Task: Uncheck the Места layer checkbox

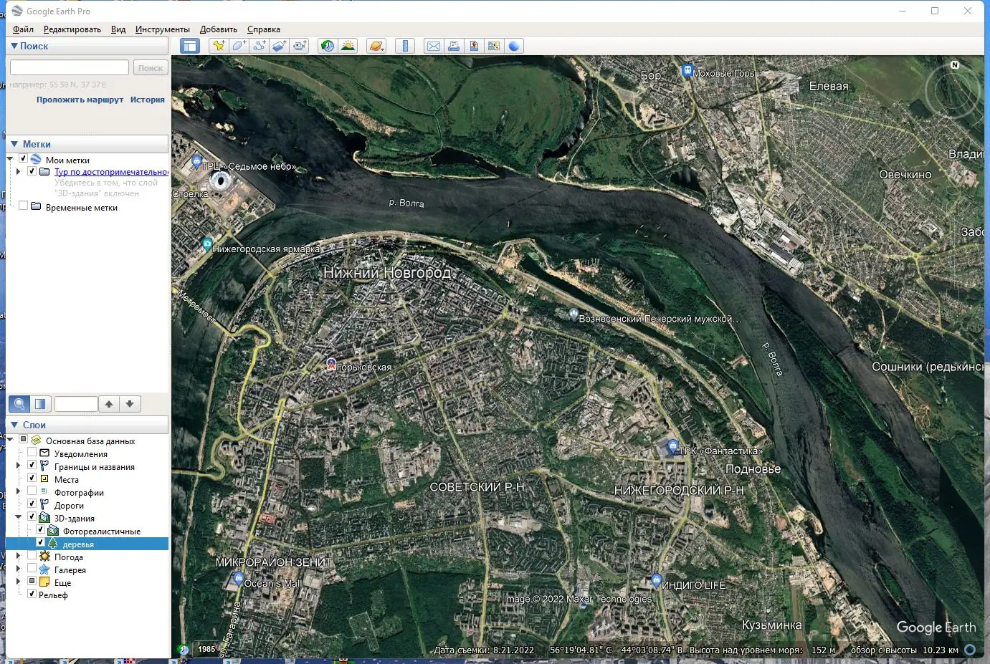Action: pyautogui.click(x=32, y=478)
